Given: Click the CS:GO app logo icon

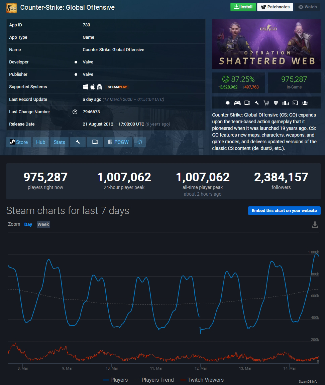Looking at the screenshot, I should coord(12,8).
